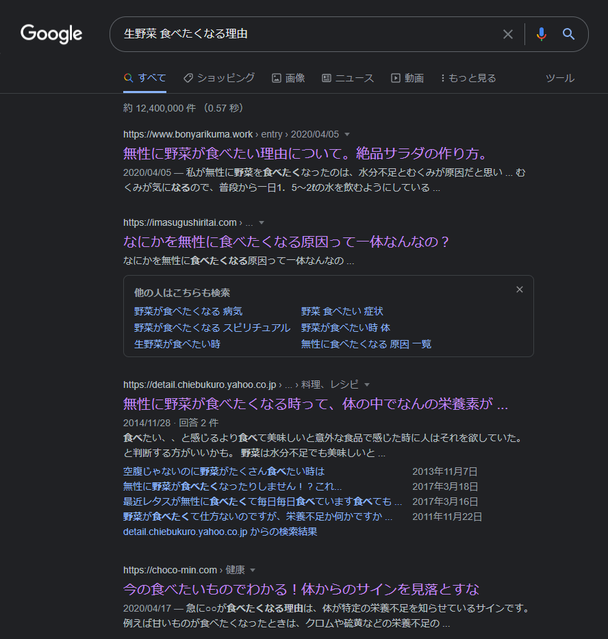Open sublink 空腹じゃないのに野菜がたくさん食べたい時は
The width and height of the screenshot is (608, 639).
click(x=224, y=471)
